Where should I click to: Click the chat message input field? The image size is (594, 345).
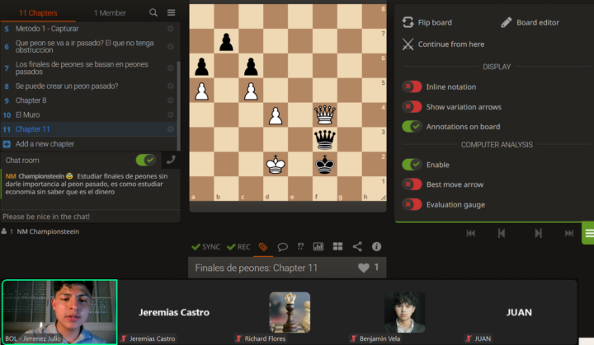[90, 217]
